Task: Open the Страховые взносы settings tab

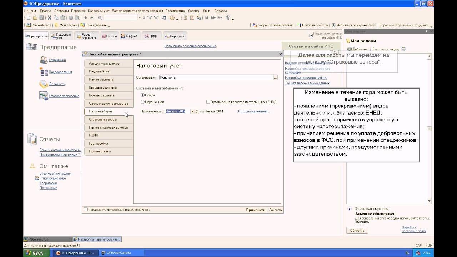Action: coord(109,119)
